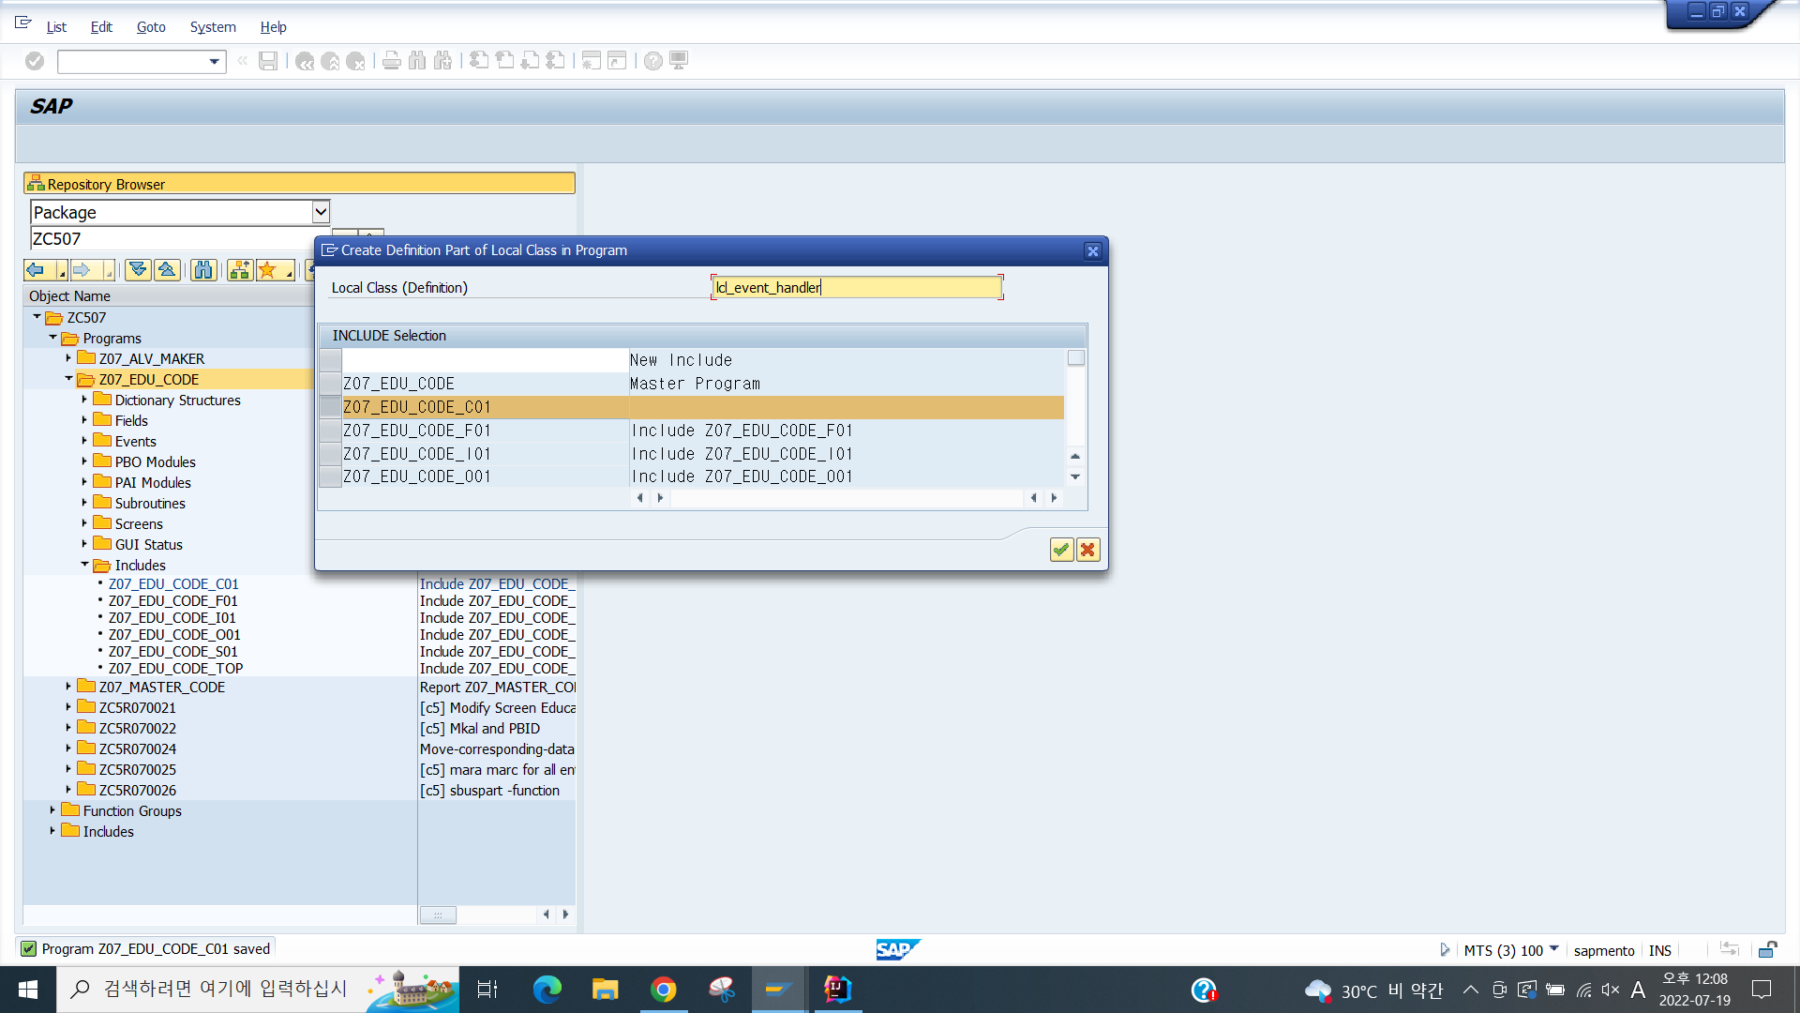The height and width of the screenshot is (1013, 1800).
Task: Select row selector for New Include
Action: (330, 360)
